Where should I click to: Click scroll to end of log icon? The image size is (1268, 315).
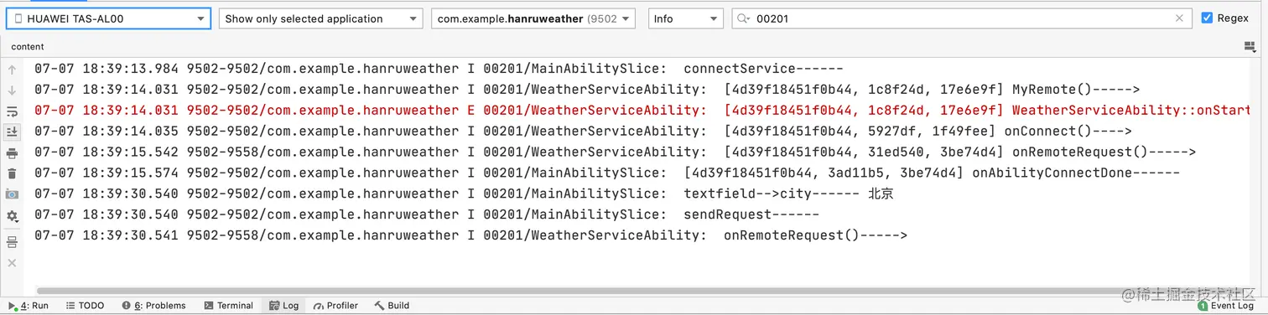click(12, 132)
